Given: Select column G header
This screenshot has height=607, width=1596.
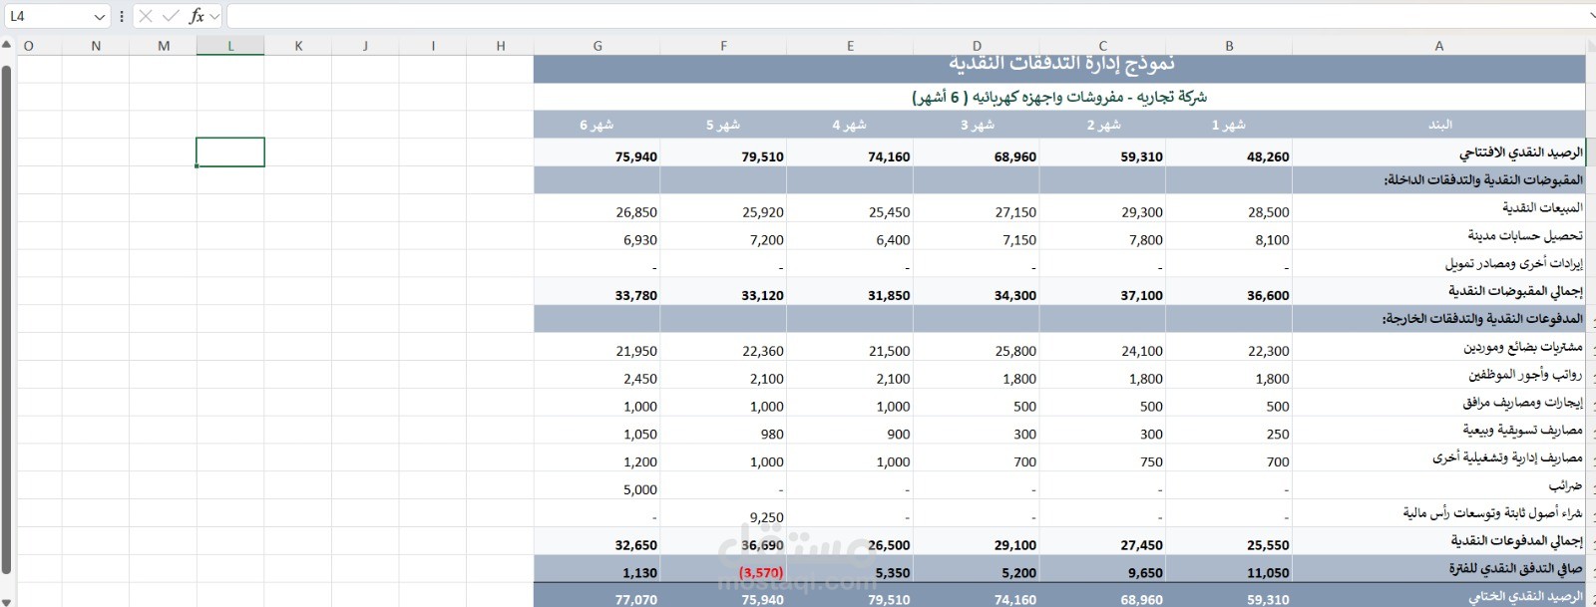Looking at the screenshot, I should (598, 46).
